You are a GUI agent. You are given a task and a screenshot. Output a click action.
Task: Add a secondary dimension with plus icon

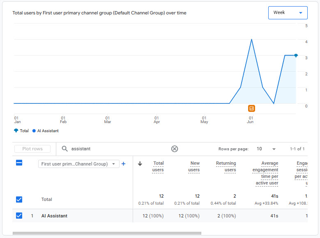click(123, 164)
